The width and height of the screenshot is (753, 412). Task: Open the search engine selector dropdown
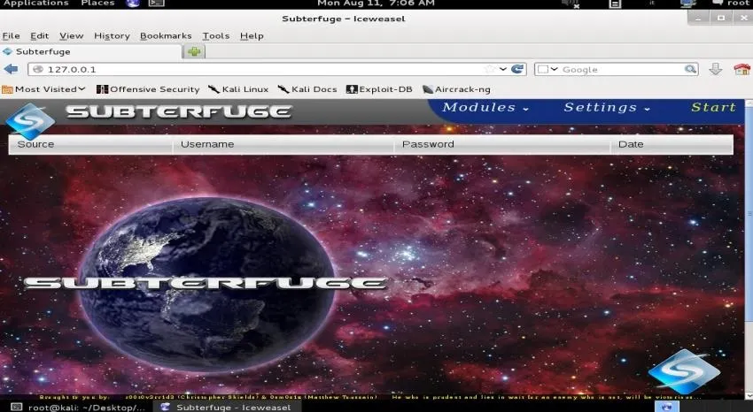point(547,70)
